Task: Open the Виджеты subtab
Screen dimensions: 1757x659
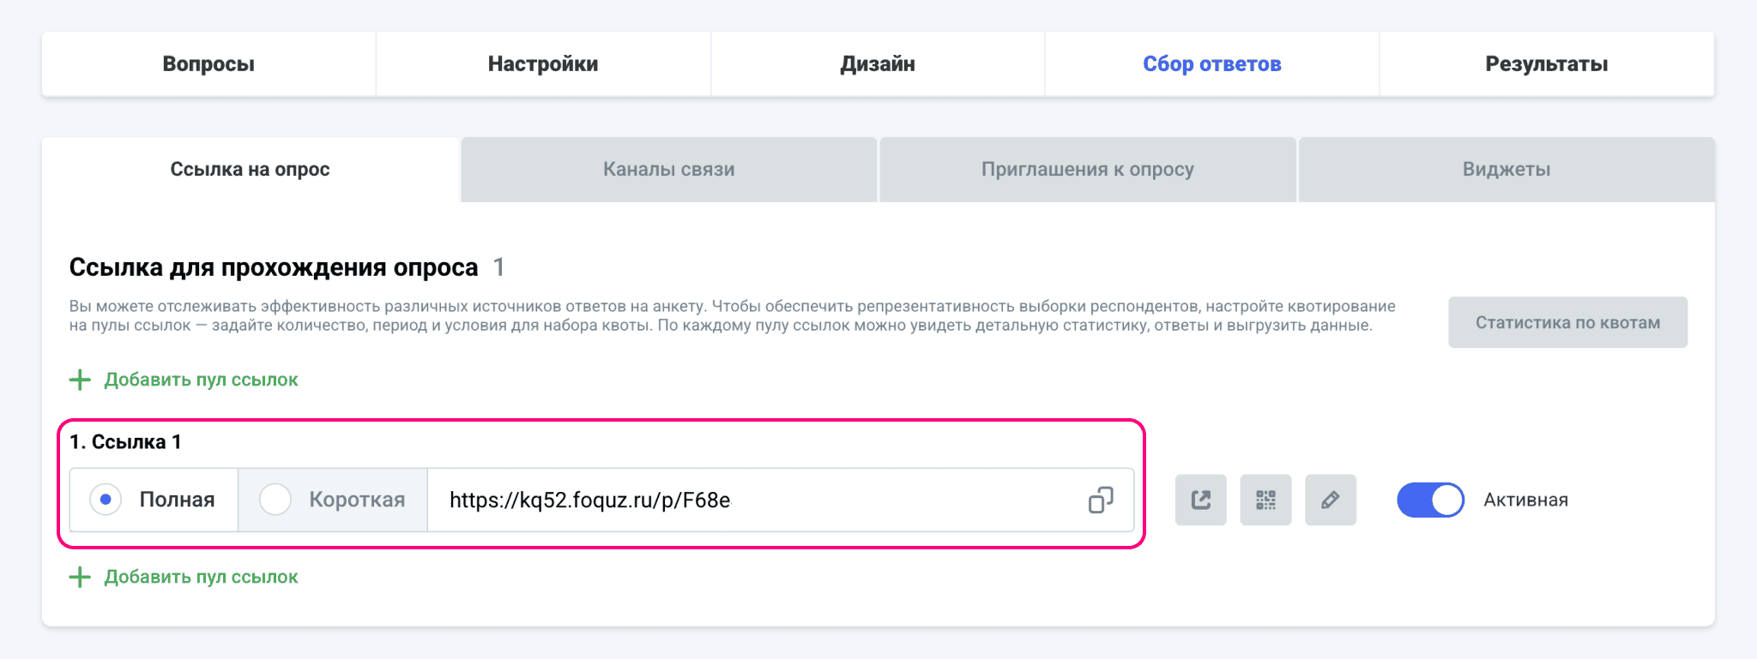Action: pyautogui.click(x=1506, y=170)
